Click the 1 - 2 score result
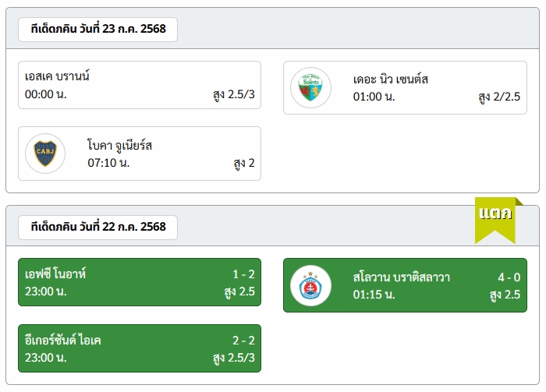This screenshot has height=392, width=546. [243, 274]
